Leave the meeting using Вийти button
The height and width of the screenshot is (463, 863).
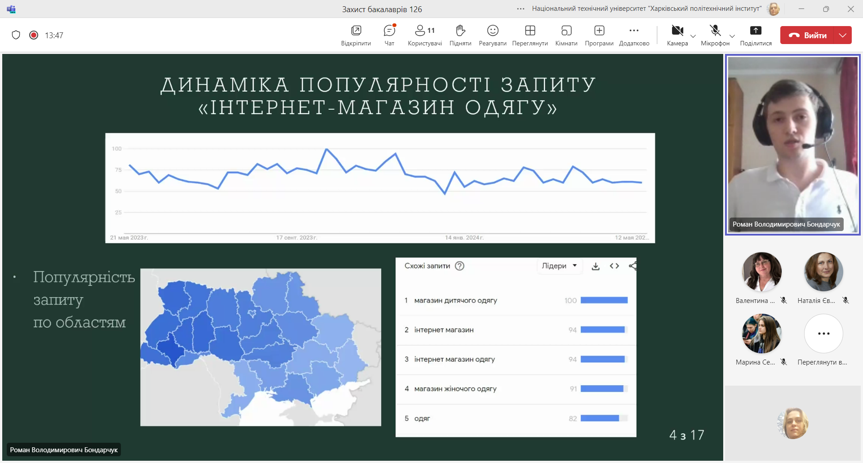point(807,35)
